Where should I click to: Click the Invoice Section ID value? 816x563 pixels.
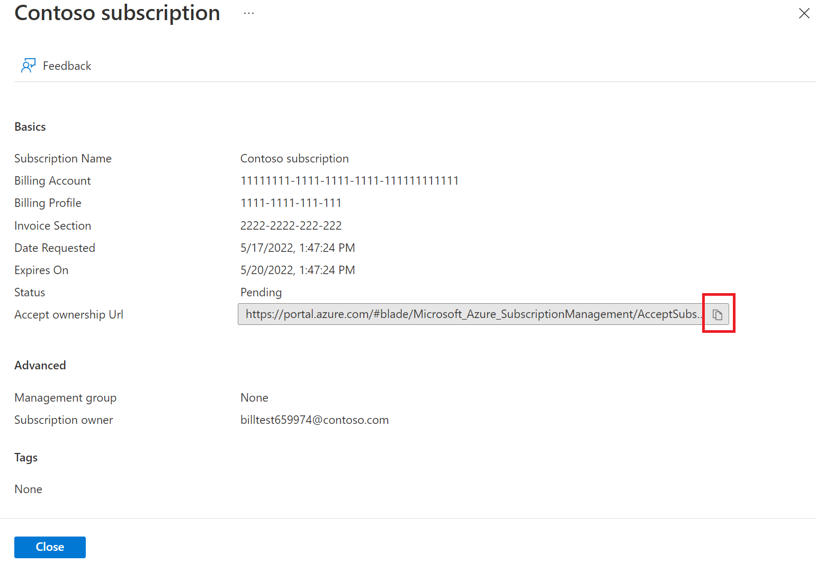click(x=291, y=225)
